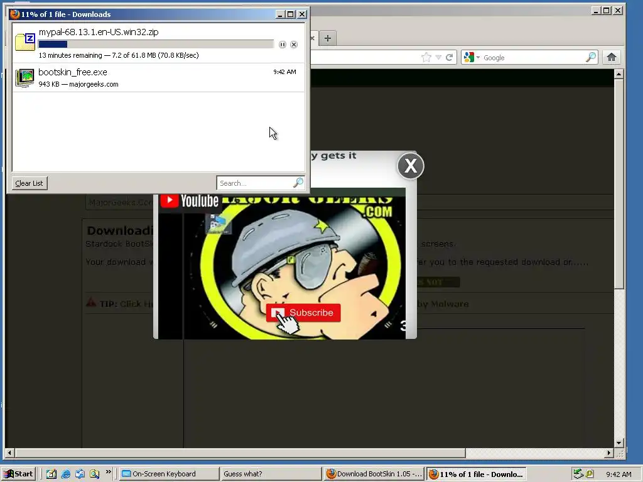This screenshot has width=643, height=482.
Task: Cancel the mypal zip download
Action: pos(294,45)
